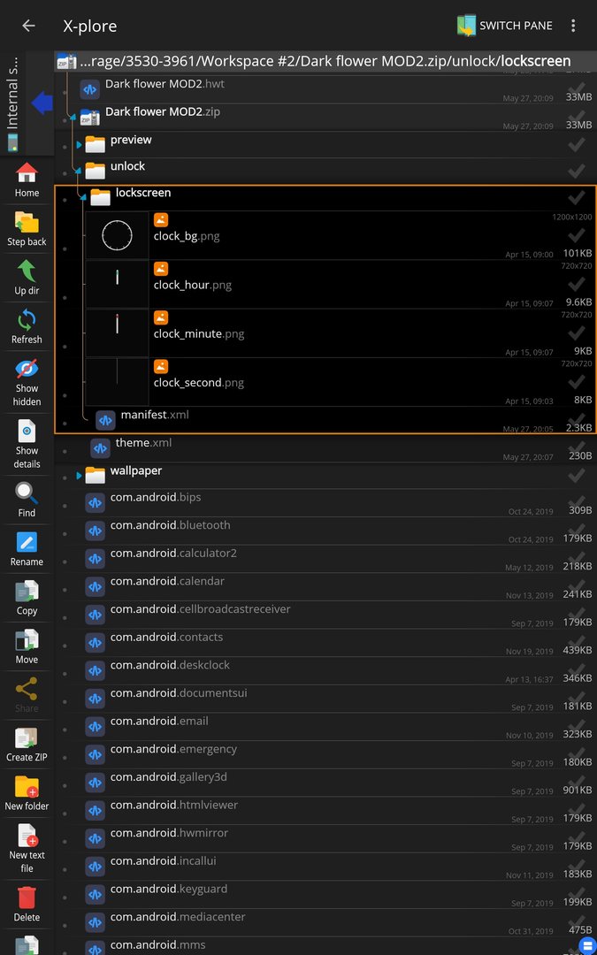The width and height of the screenshot is (597, 955).
Task: Toggle Show hidden files
Action: click(x=27, y=383)
